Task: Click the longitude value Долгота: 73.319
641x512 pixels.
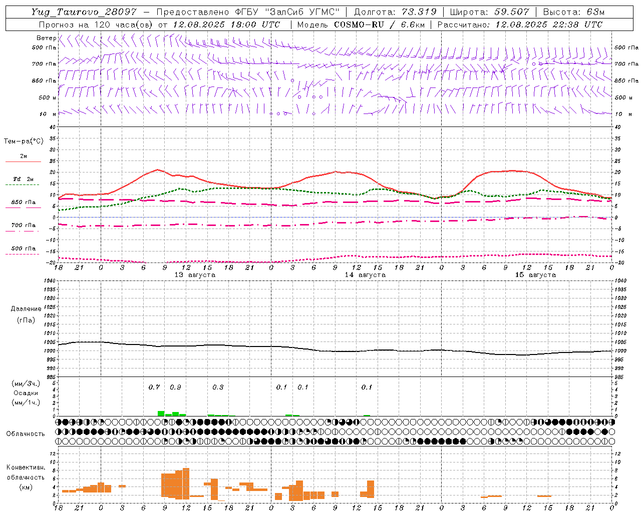Action: coord(395,12)
